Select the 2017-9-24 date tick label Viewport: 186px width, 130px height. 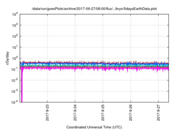75,113
